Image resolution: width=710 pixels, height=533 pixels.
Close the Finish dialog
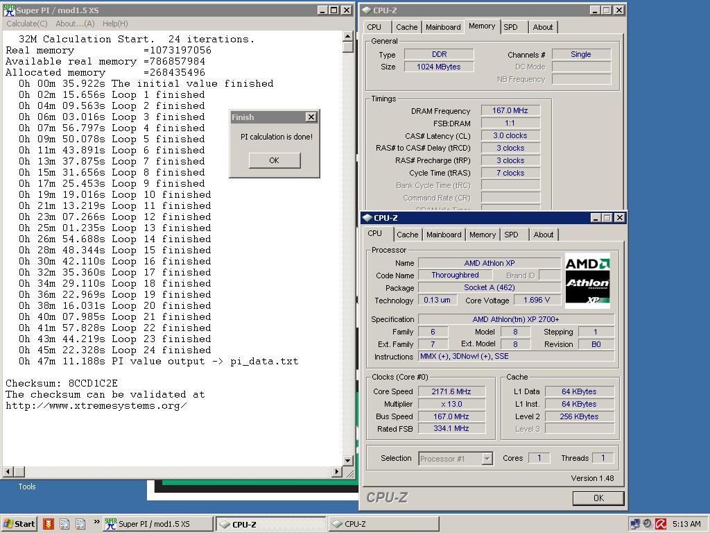pos(311,117)
